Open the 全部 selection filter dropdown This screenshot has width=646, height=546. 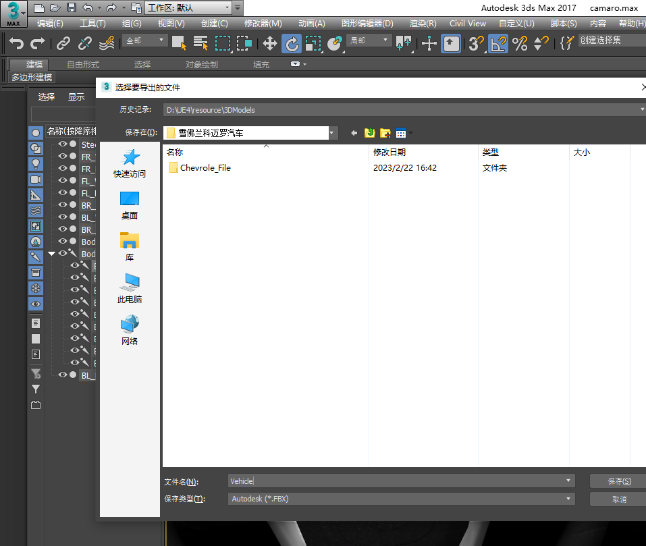pyautogui.click(x=144, y=40)
